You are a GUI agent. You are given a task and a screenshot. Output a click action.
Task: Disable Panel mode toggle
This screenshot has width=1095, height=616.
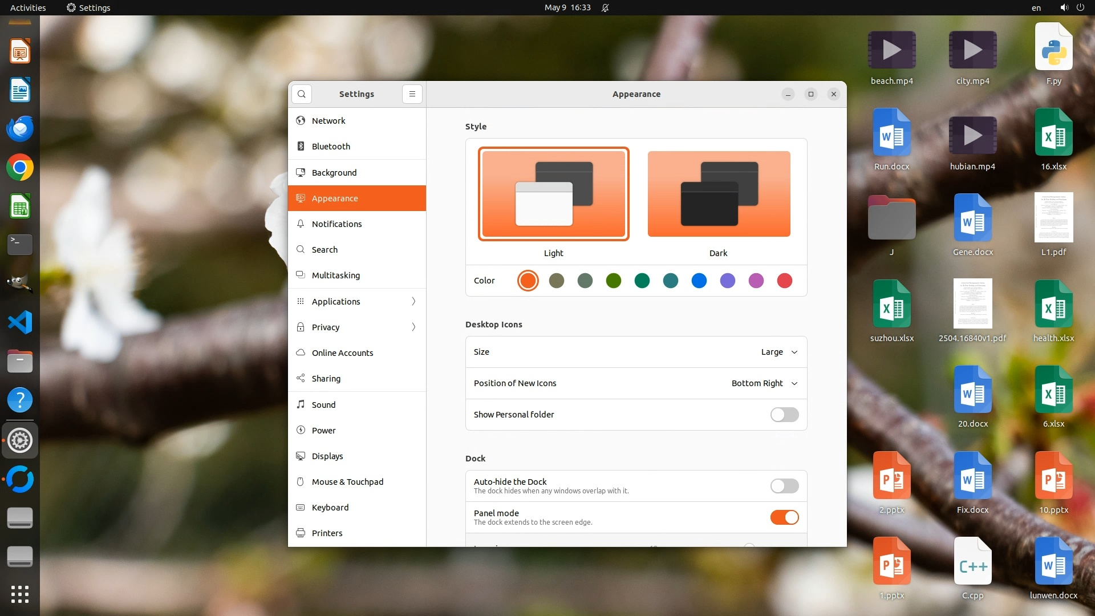tap(784, 517)
